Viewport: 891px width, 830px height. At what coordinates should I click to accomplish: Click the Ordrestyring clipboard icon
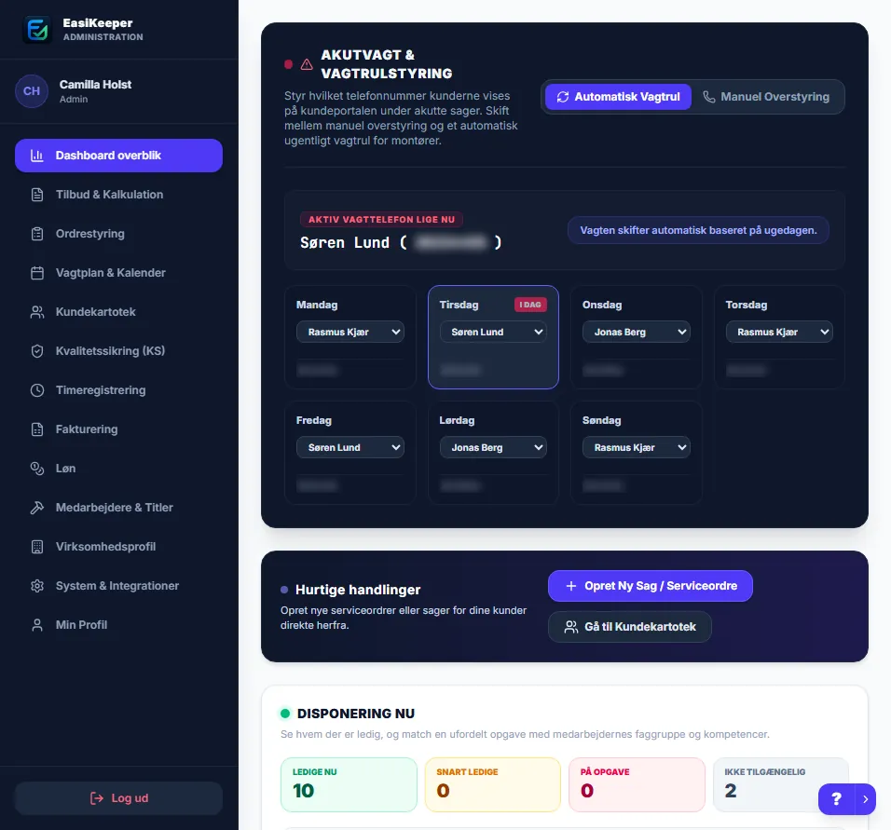point(37,234)
